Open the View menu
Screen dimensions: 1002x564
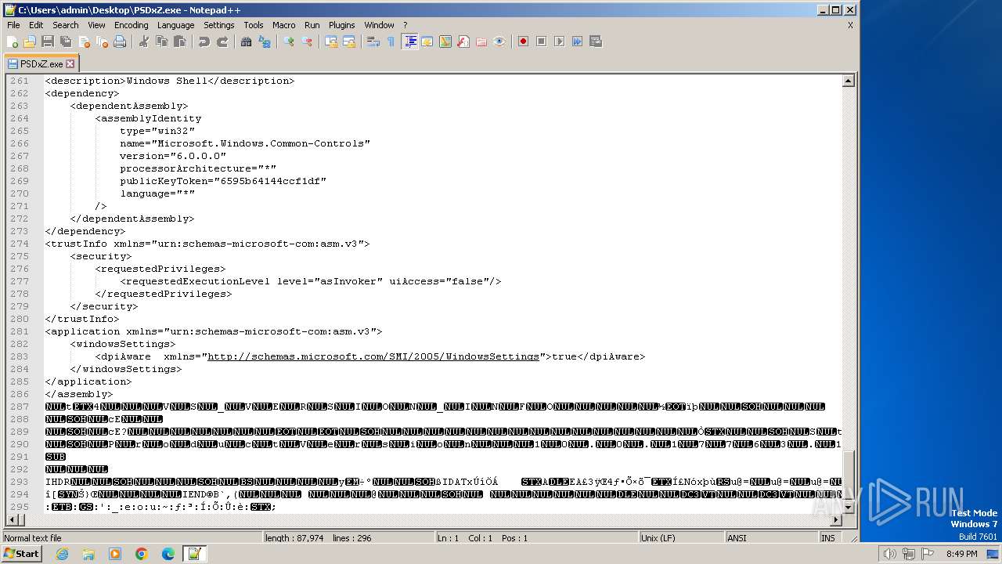point(96,25)
